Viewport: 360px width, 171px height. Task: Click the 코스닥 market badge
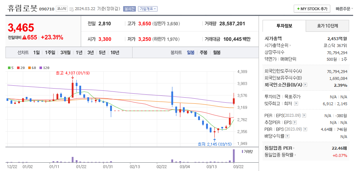click(62, 9)
